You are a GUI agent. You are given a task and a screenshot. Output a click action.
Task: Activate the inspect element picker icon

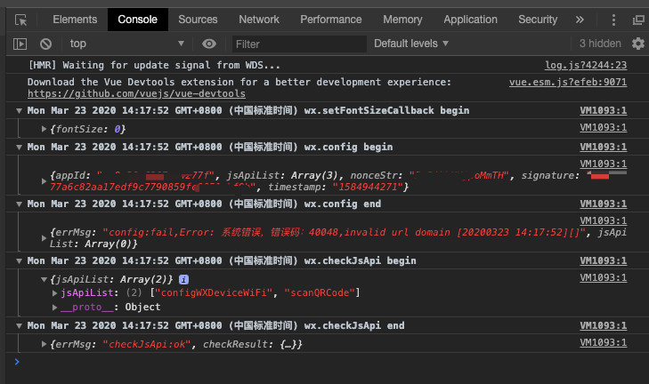[x=20, y=20]
